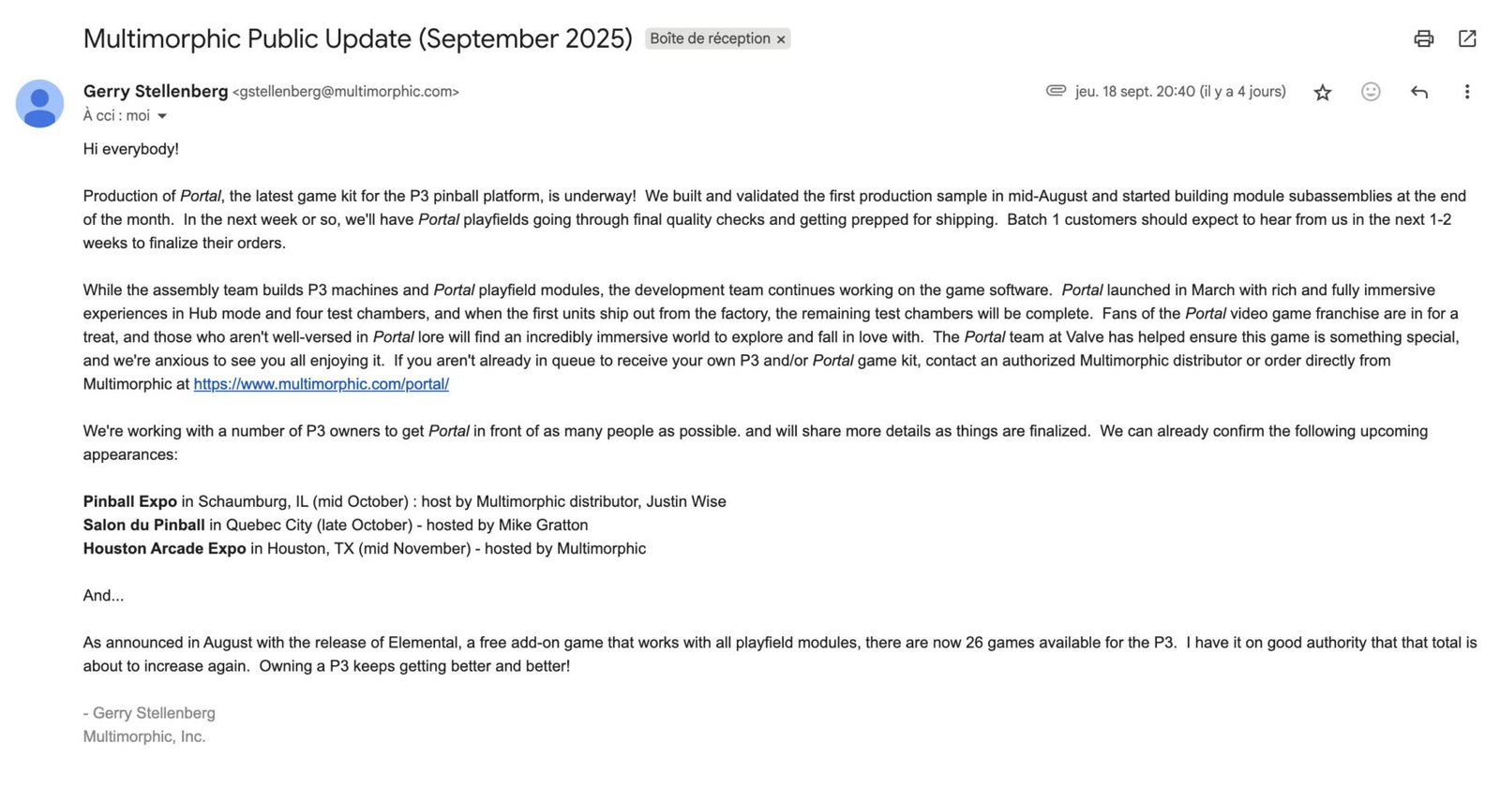Open the email in a new window
Viewport: 1500px width, 787px height.
click(x=1467, y=38)
